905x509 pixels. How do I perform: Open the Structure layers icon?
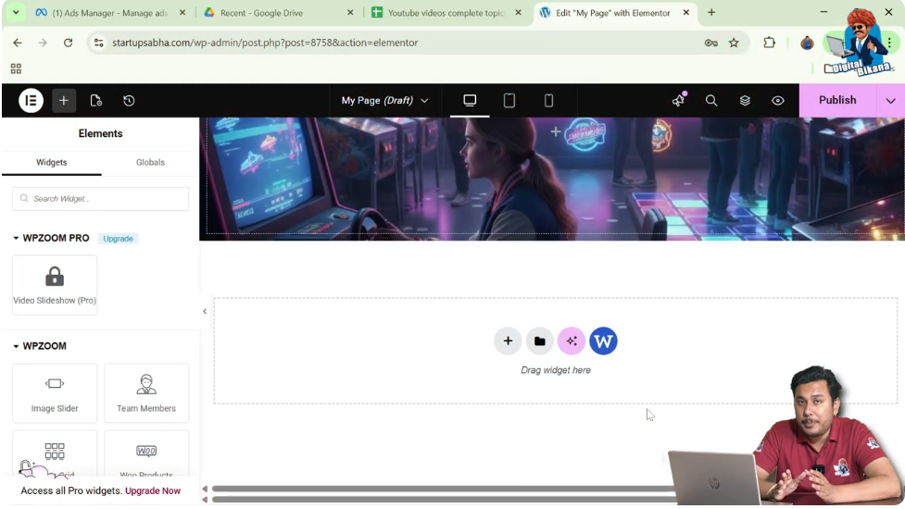(745, 100)
